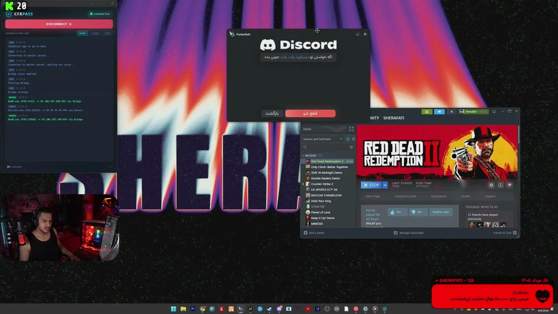Image resolution: width=558 pixels, height=314 pixels.
Task: Open game settings gear for Red Dead Redemption 2
Action: (x=491, y=185)
